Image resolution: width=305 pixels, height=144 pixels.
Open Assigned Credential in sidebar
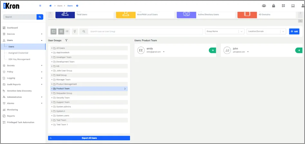[18, 53]
